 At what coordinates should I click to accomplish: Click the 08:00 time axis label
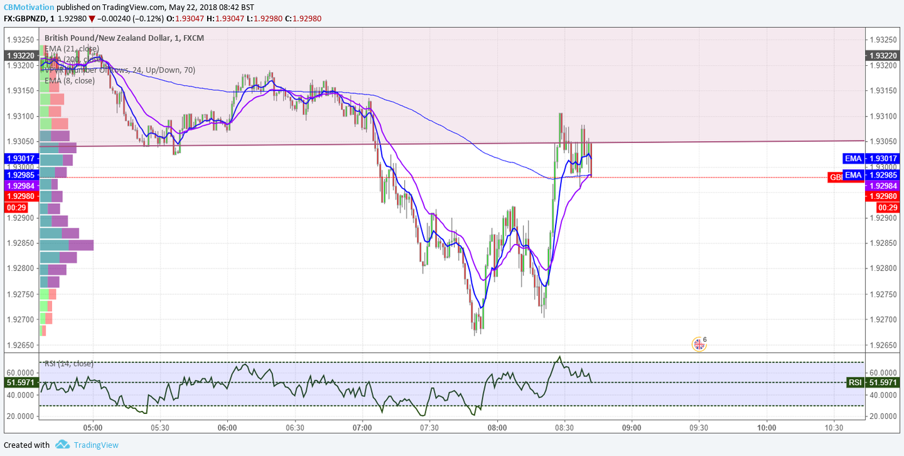pos(497,428)
